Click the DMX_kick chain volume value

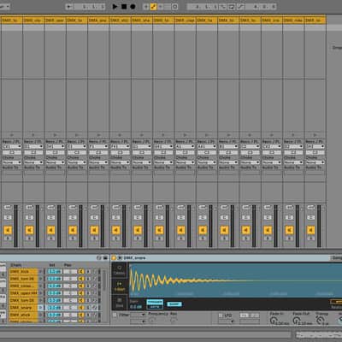(55, 272)
